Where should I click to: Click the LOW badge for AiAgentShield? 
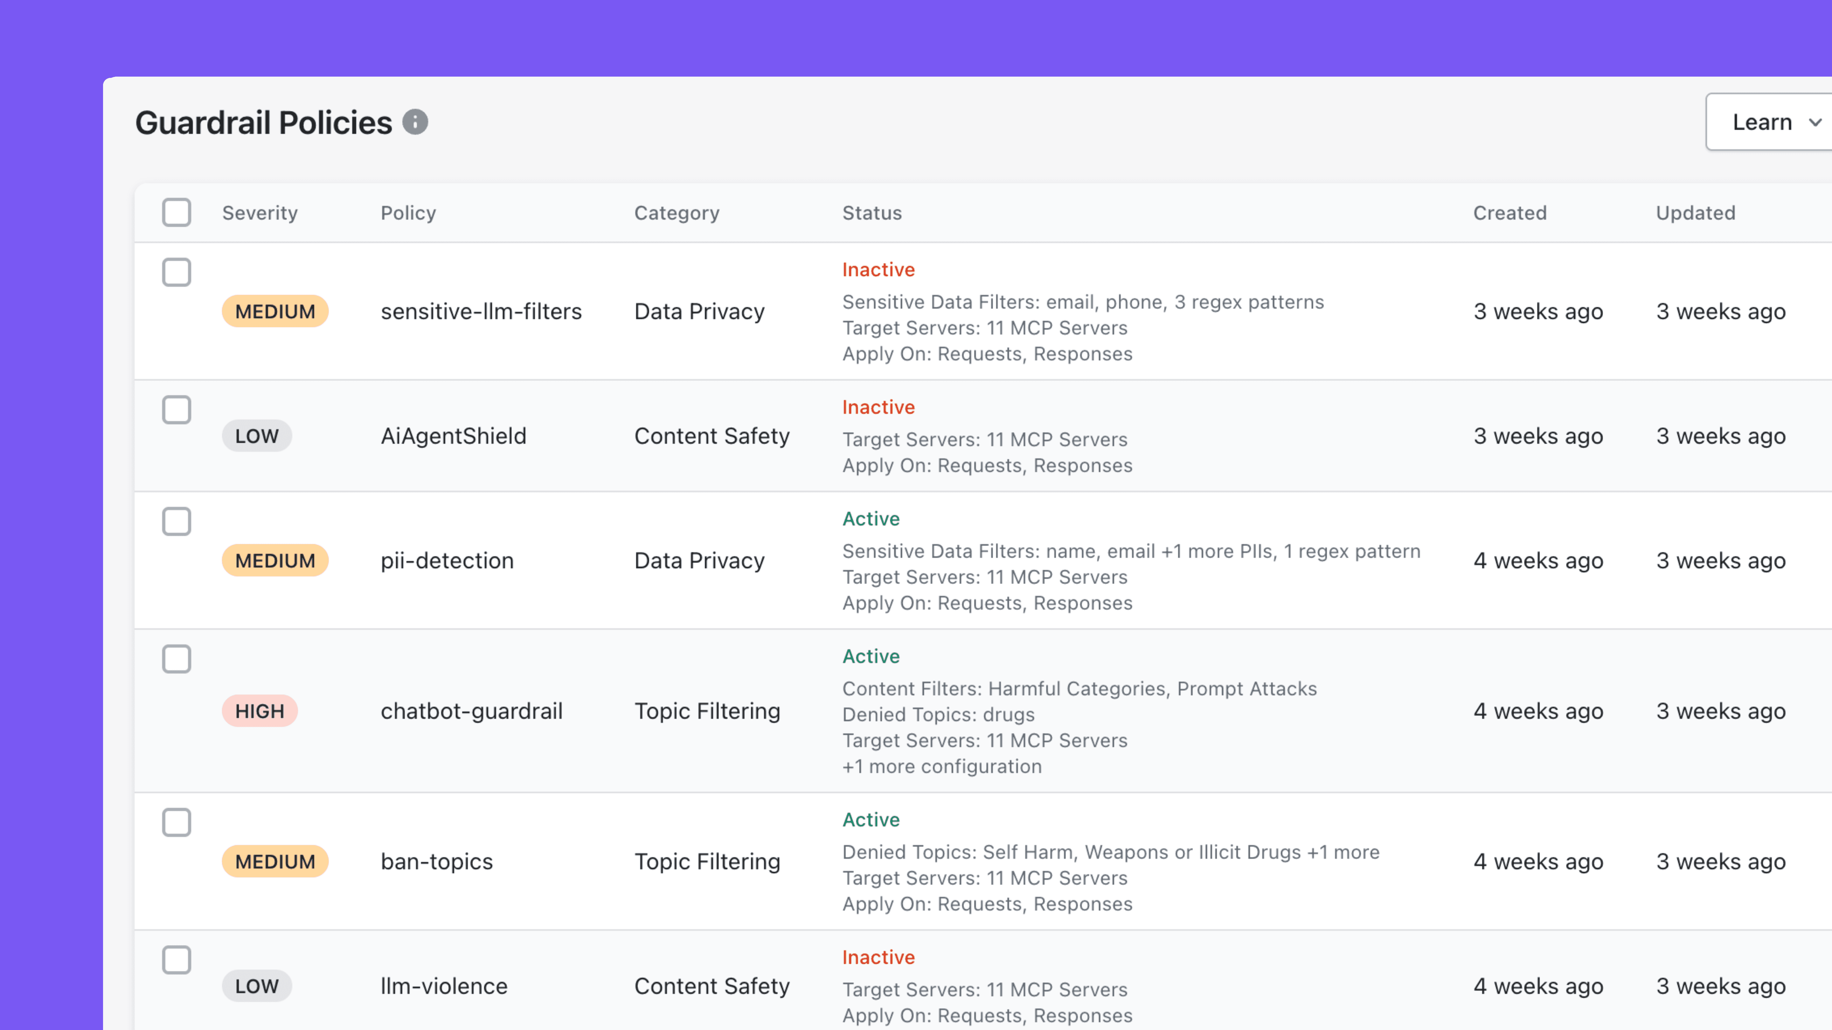click(257, 436)
